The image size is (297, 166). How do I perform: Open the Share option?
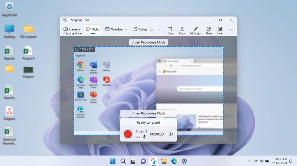coord(209,30)
